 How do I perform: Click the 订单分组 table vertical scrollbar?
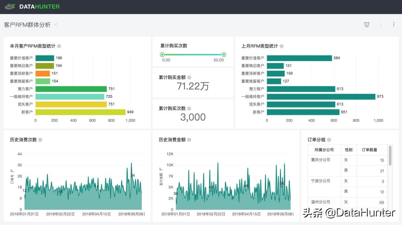pos(390,155)
